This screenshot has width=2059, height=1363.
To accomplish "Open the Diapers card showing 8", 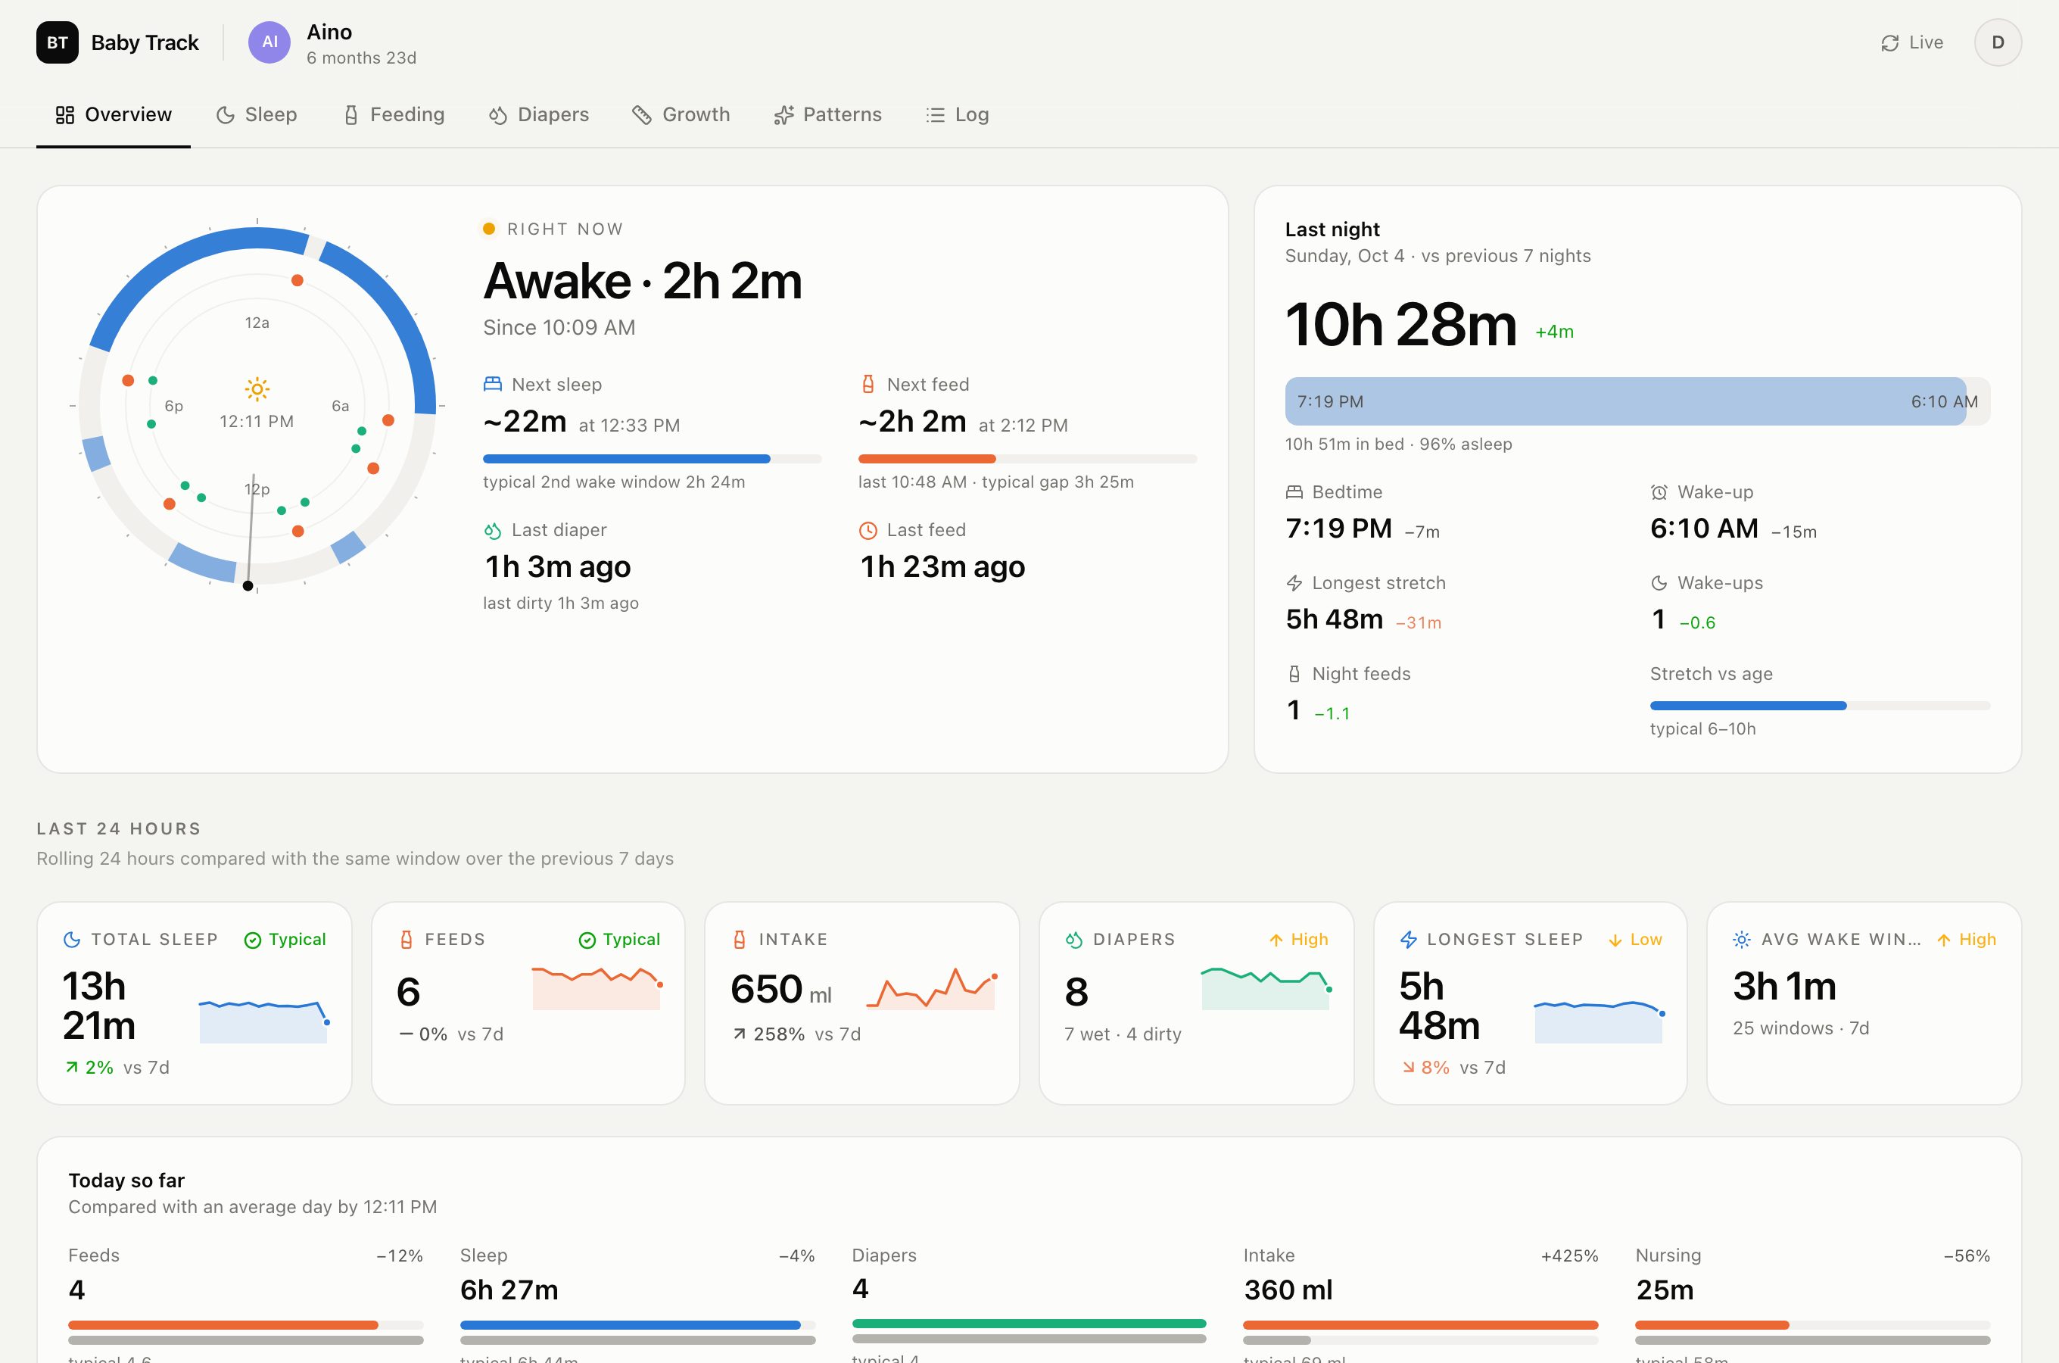I will click(x=1196, y=1003).
